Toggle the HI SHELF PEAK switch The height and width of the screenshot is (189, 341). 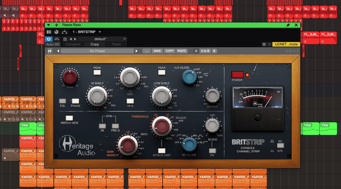tap(97, 72)
